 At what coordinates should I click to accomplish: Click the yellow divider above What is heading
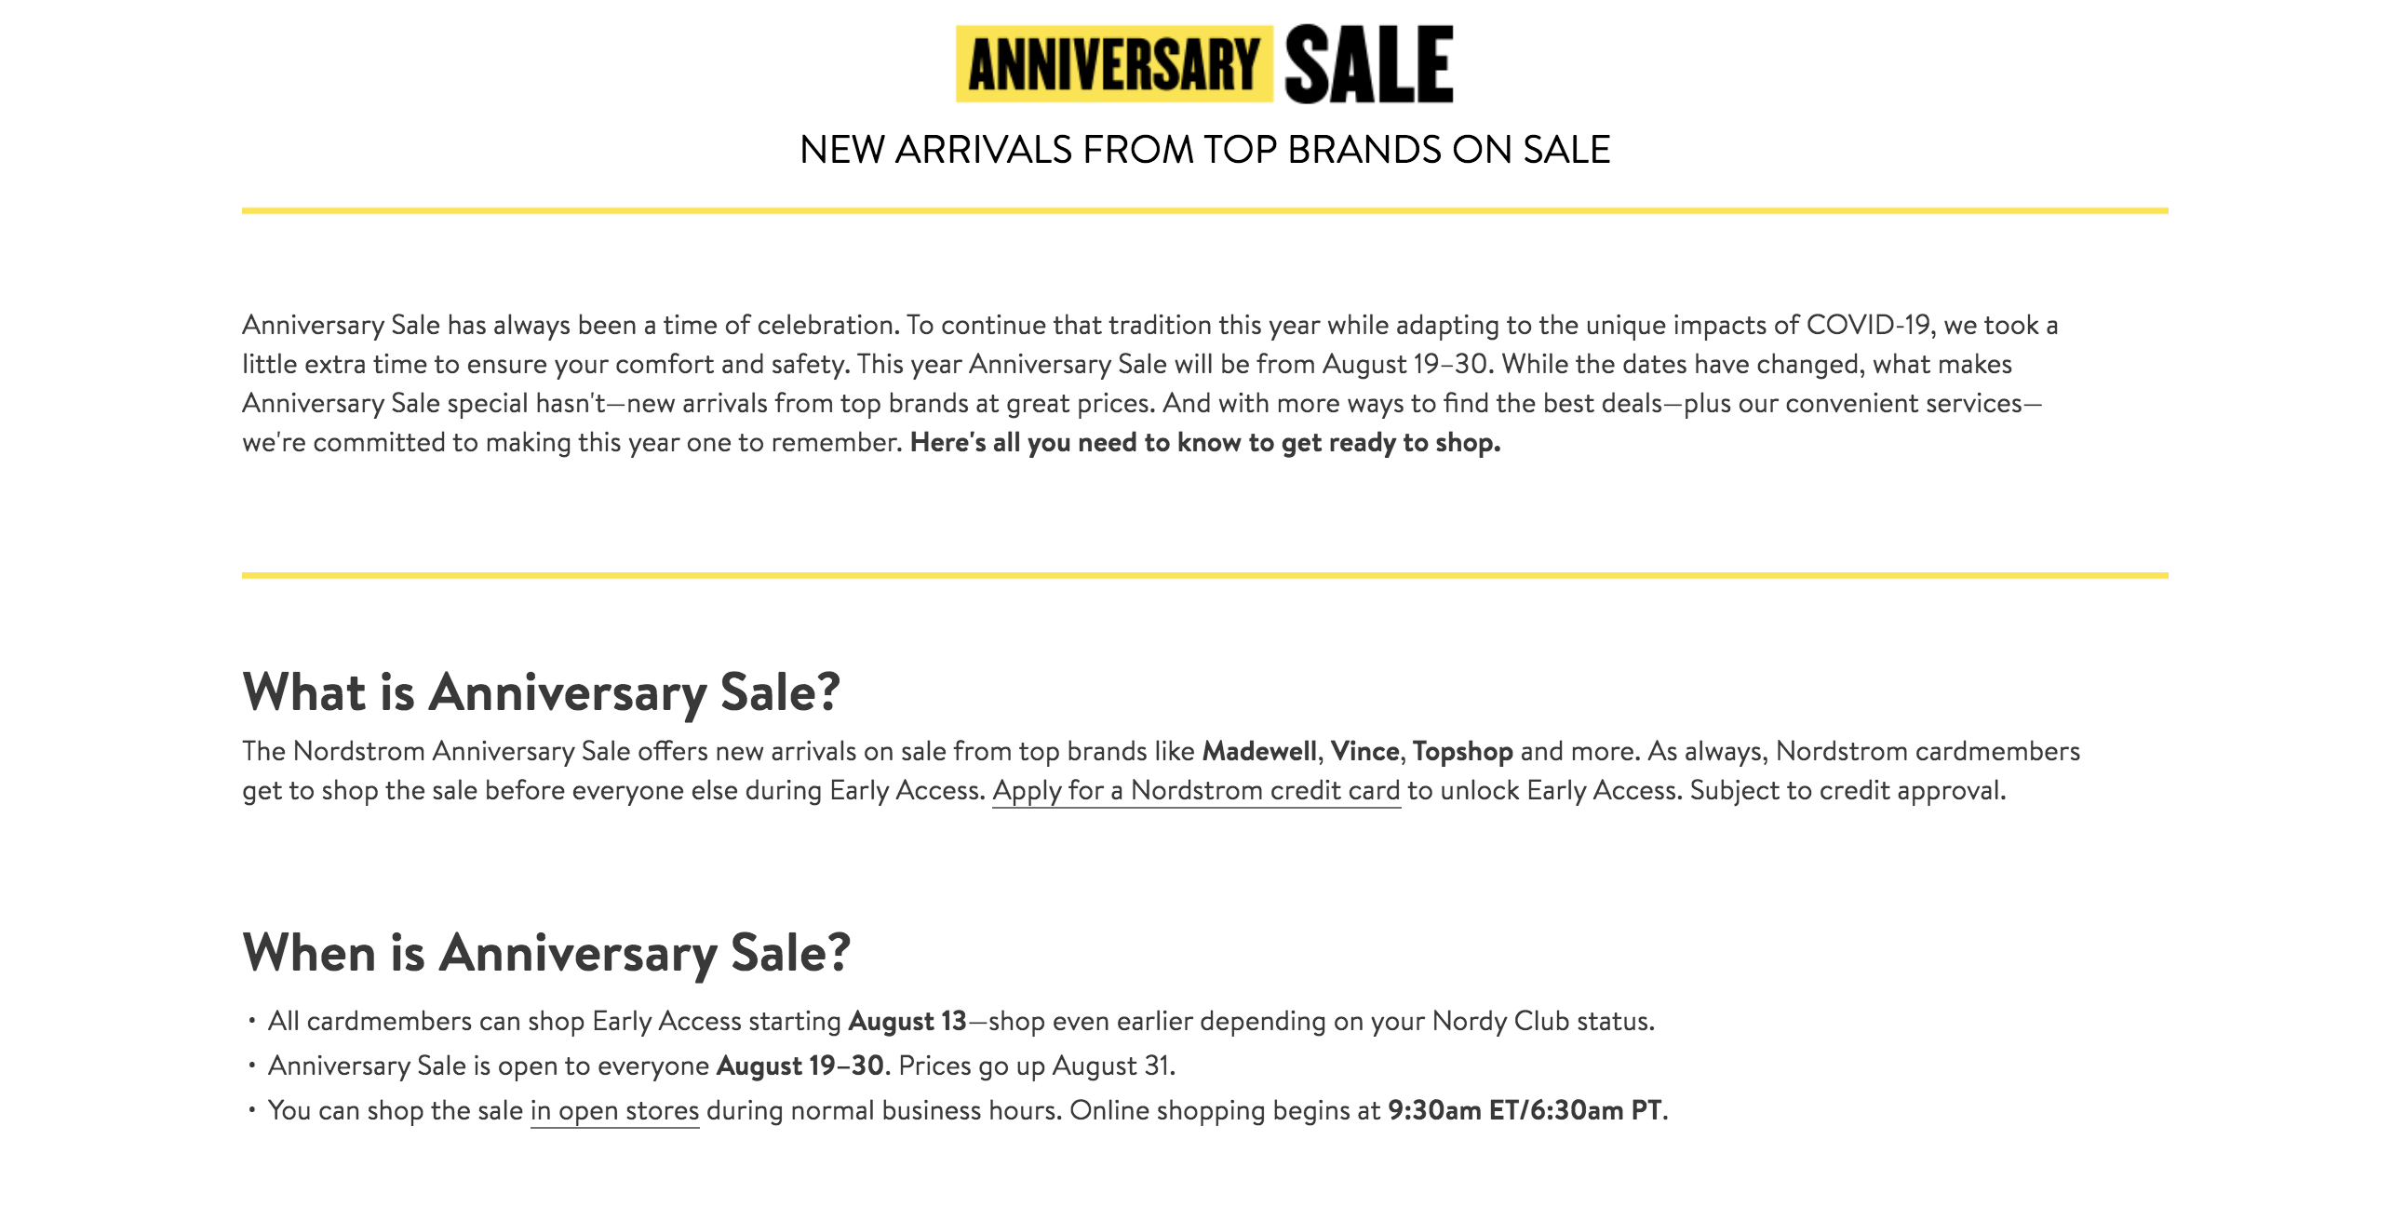[x=1204, y=575]
